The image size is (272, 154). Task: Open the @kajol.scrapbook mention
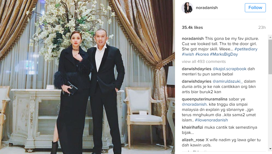point(229,69)
